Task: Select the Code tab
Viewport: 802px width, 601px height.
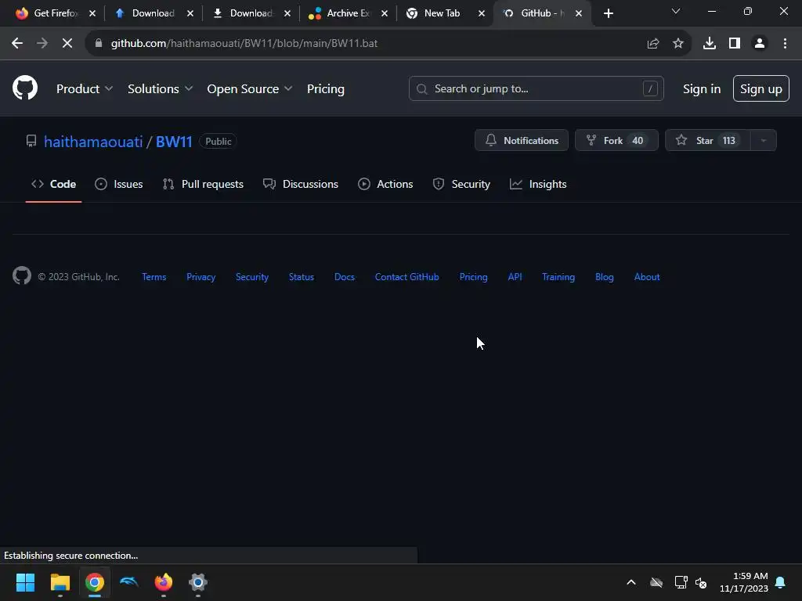Action: click(x=54, y=184)
